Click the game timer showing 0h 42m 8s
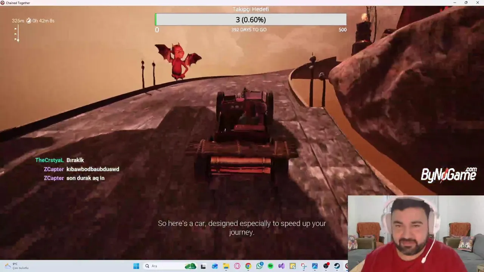Viewport: 484px width, 272px height. point(40,21)
